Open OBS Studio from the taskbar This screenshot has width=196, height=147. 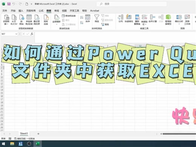29,144
